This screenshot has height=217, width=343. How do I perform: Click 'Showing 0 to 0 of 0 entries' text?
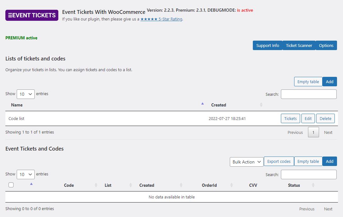coord(30,208)
